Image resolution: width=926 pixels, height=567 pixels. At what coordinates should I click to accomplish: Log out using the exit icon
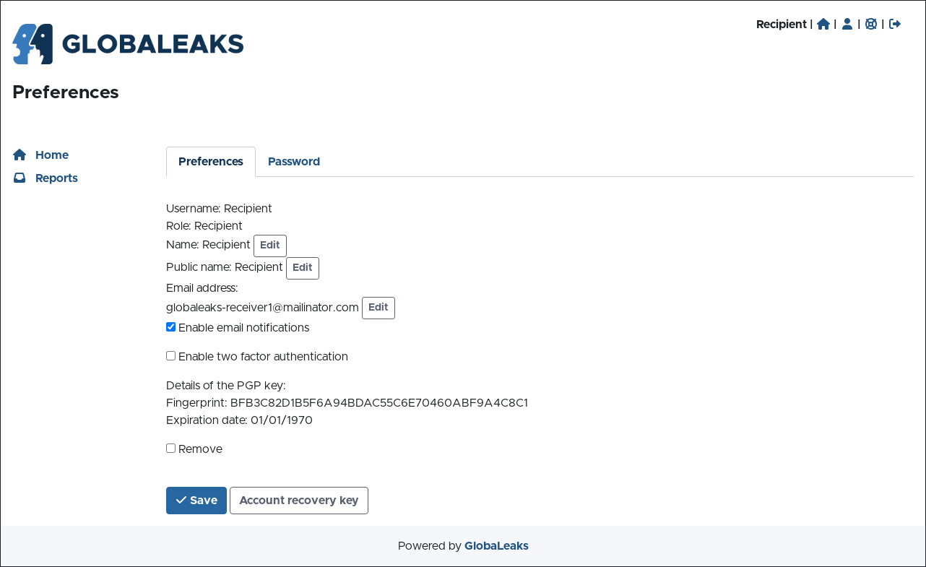895,24
